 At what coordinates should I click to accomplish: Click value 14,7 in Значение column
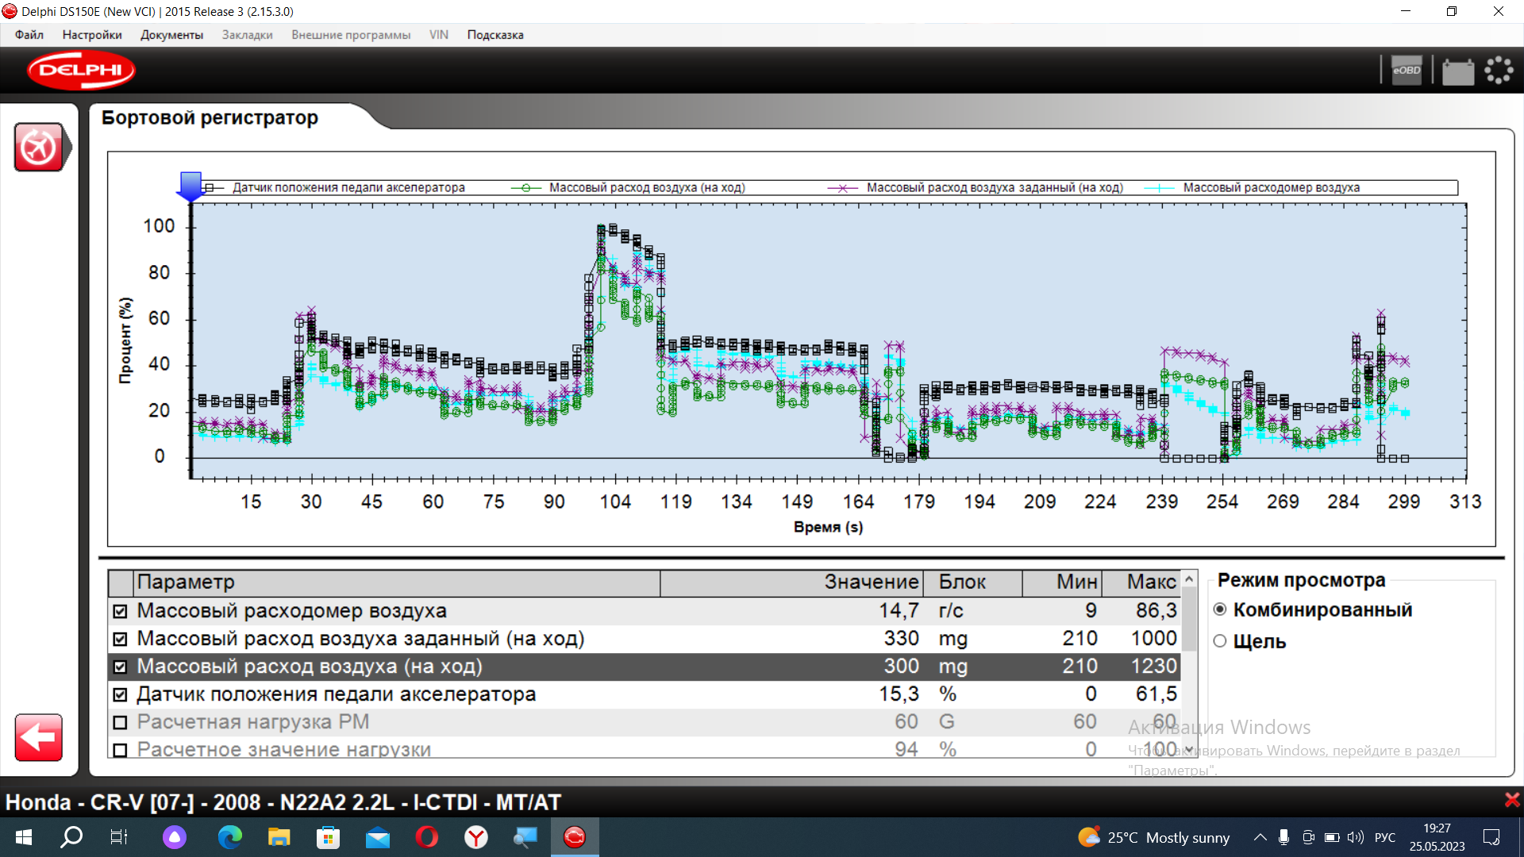[x=899, y=611]
